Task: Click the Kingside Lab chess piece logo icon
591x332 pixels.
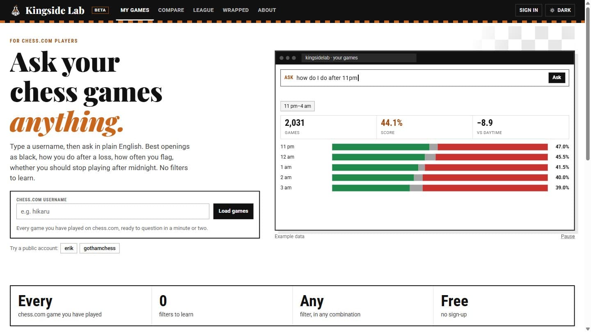Action: click(16, 10)
